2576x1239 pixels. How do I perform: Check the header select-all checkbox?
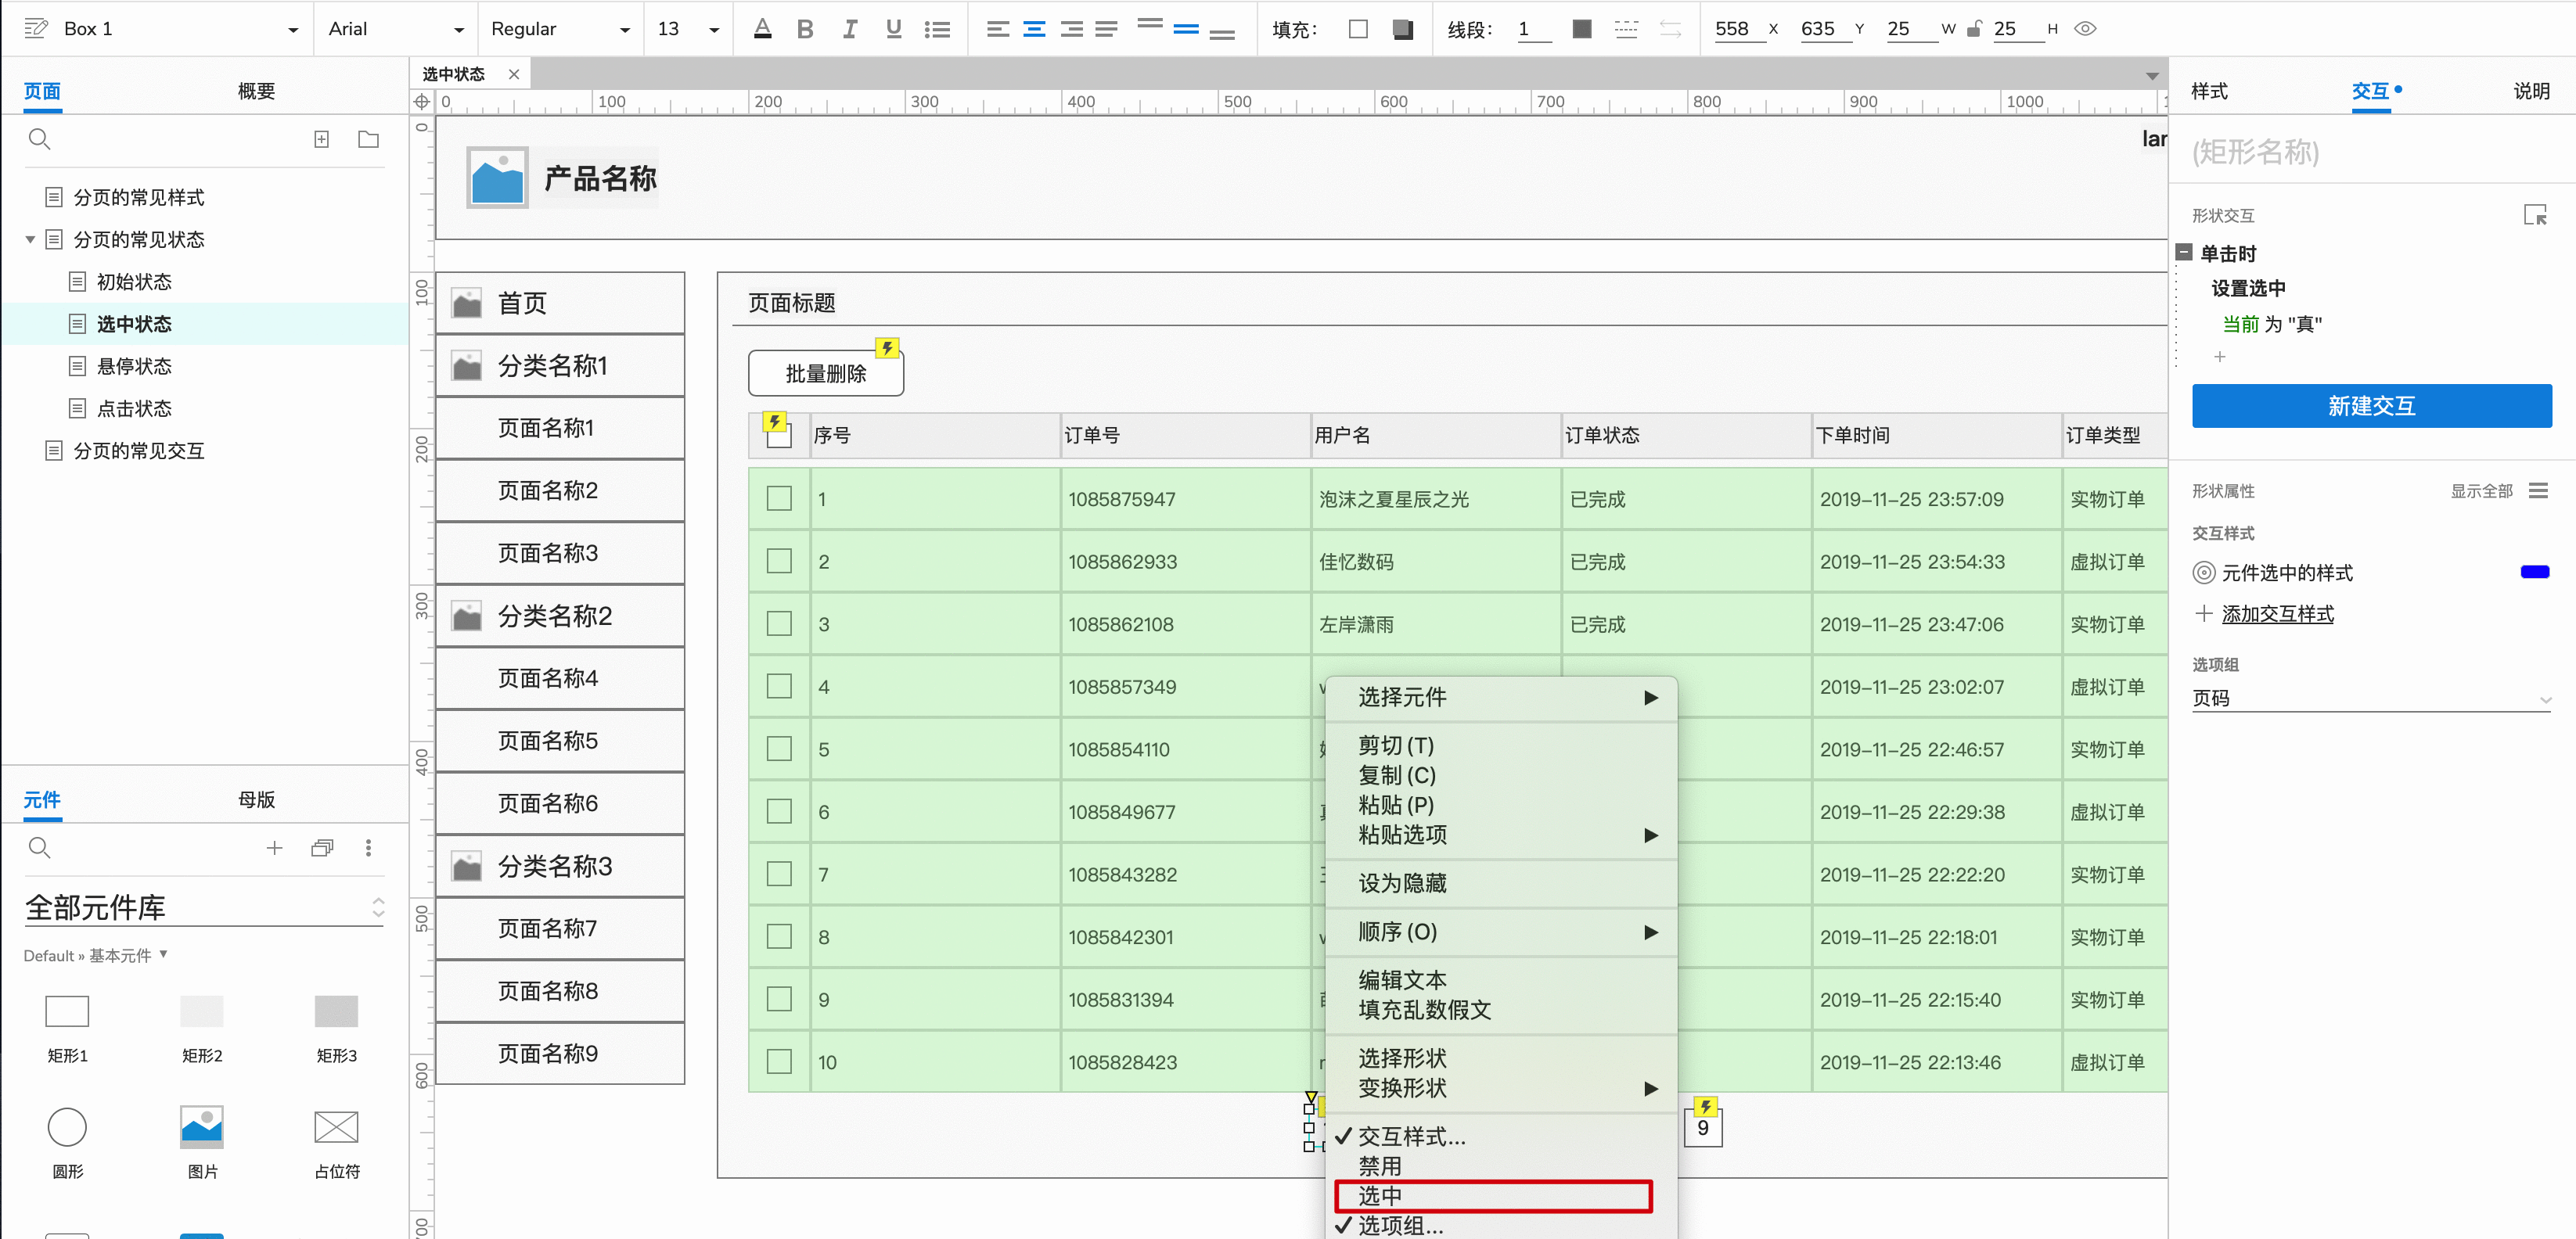(779, 436)
